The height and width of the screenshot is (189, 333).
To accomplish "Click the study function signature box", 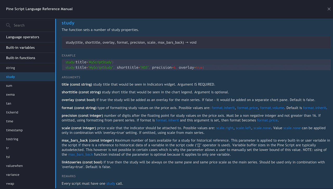I will point(196,42).
